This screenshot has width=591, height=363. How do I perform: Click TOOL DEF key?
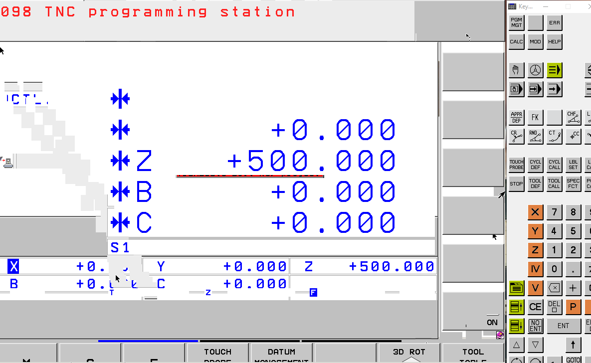tap(535, 184)
